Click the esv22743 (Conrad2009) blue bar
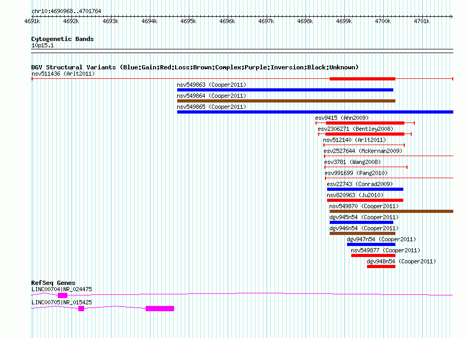The image size is (468, 338). tap(365, 189)
